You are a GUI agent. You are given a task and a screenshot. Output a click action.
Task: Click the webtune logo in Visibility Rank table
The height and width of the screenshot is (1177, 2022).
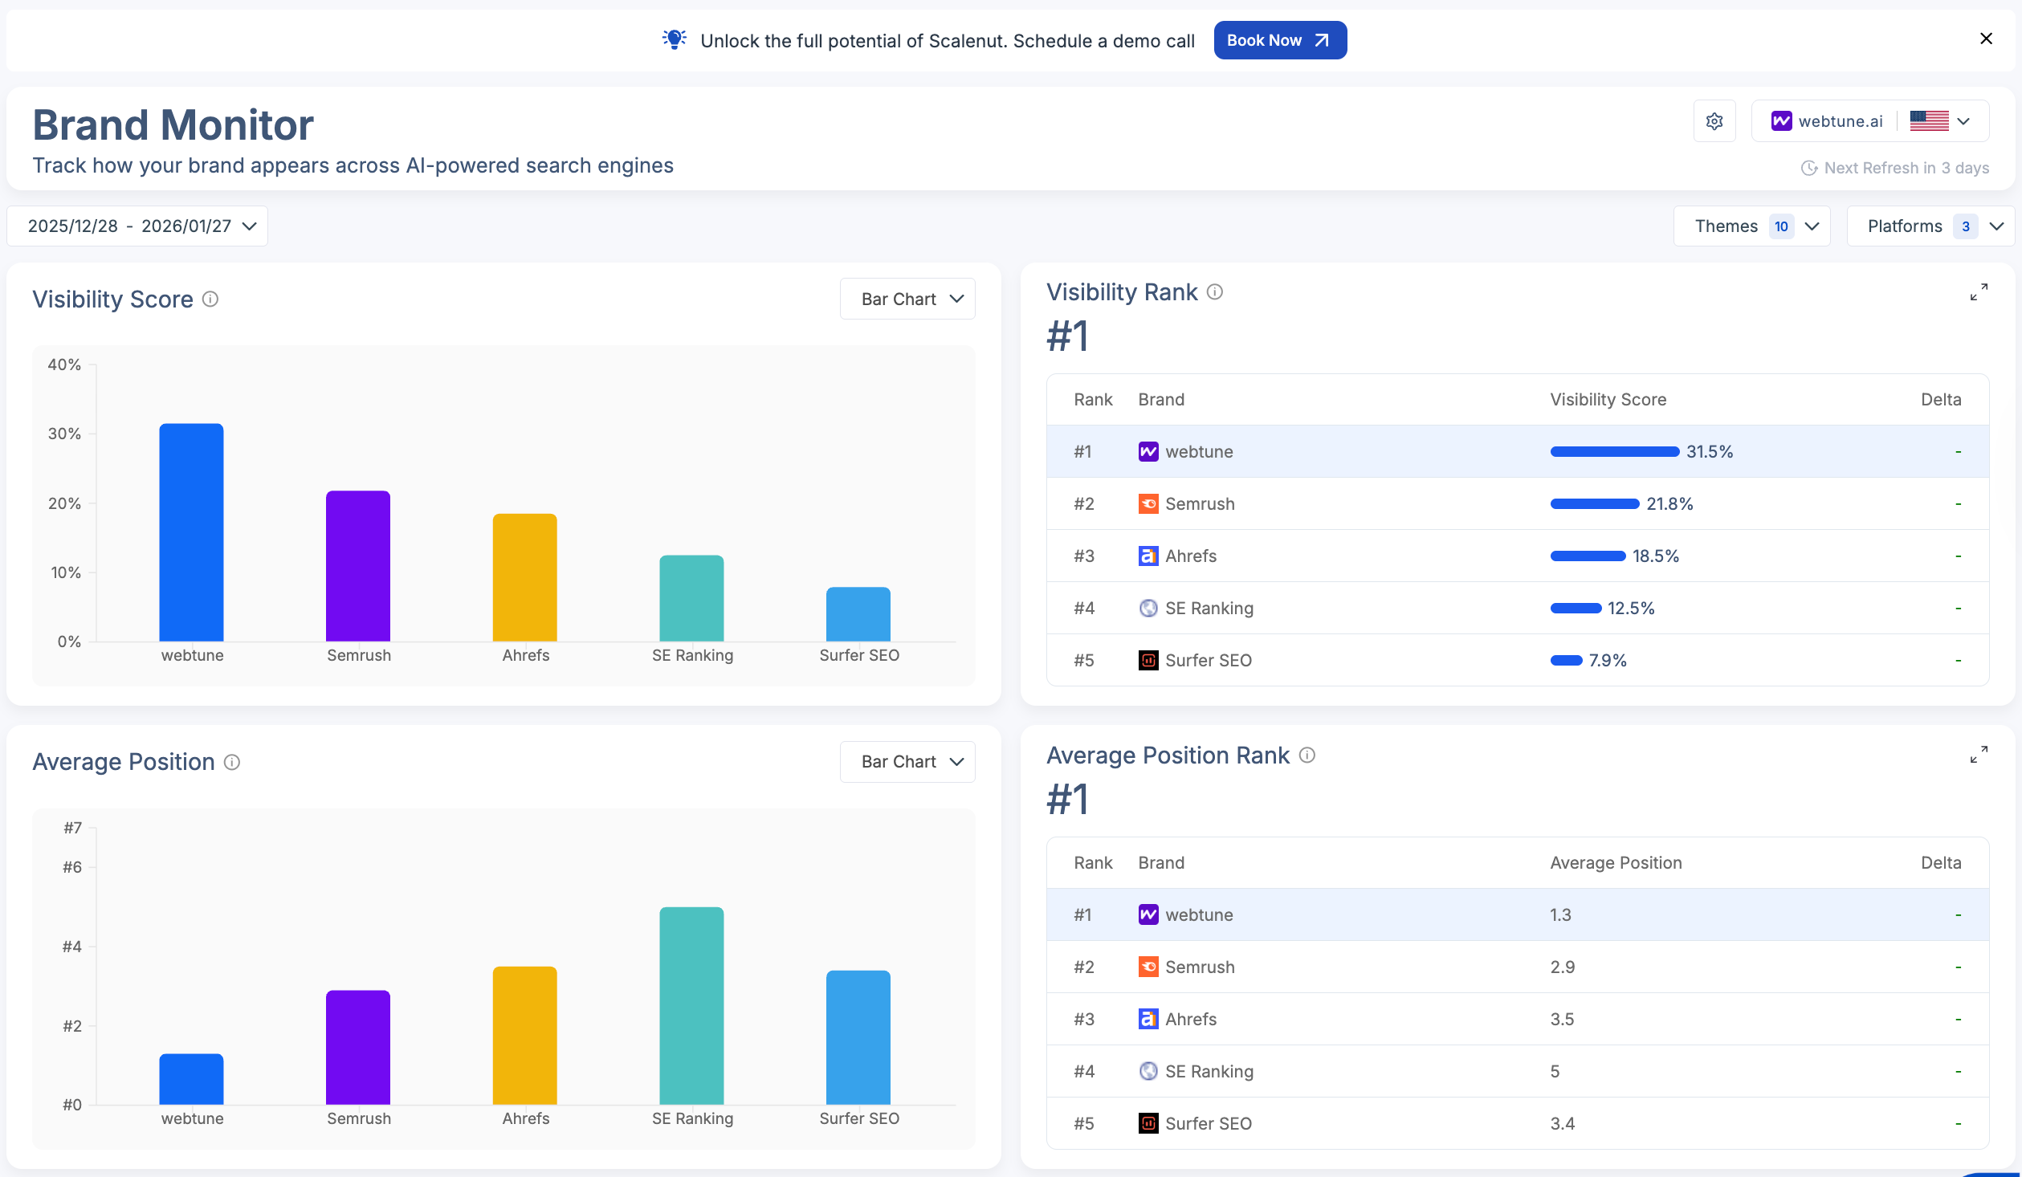[x=1148, y=451]
